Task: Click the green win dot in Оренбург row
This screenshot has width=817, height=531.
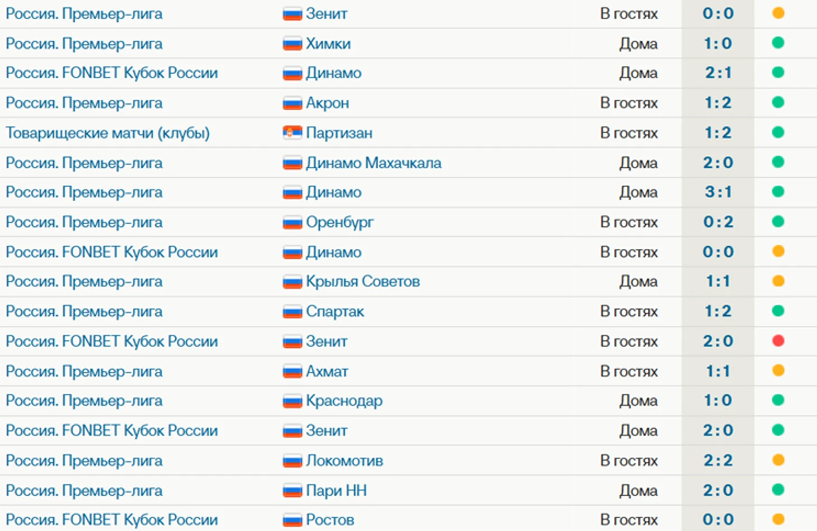Action: pyautogui.click(x=778, y=222)
